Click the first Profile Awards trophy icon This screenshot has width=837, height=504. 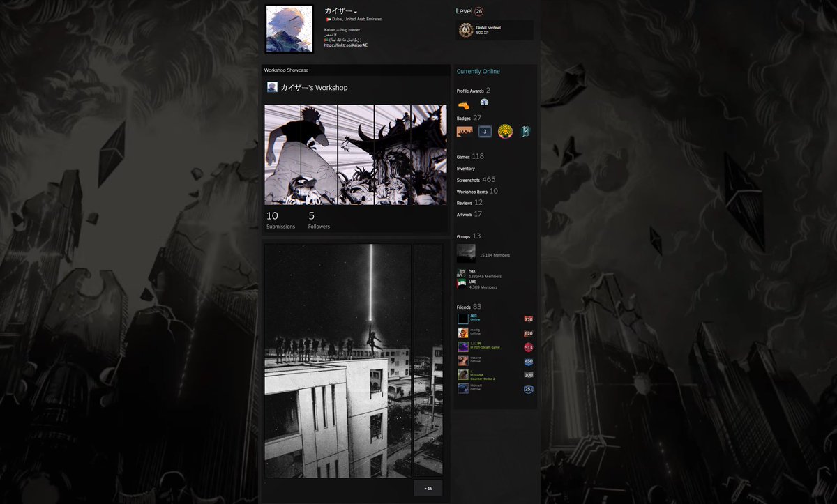click(462, 105)
